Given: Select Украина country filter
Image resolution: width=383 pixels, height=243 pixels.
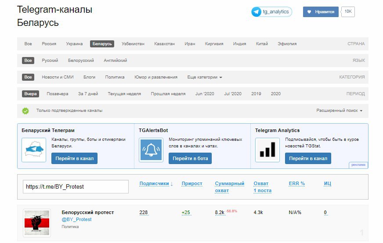Looking at the screenshot, I should tap(74, 44).
